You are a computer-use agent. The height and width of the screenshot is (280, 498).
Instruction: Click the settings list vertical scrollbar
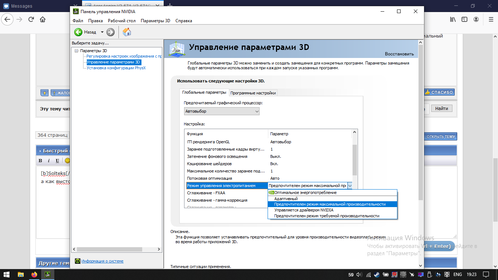pos(355,160)
